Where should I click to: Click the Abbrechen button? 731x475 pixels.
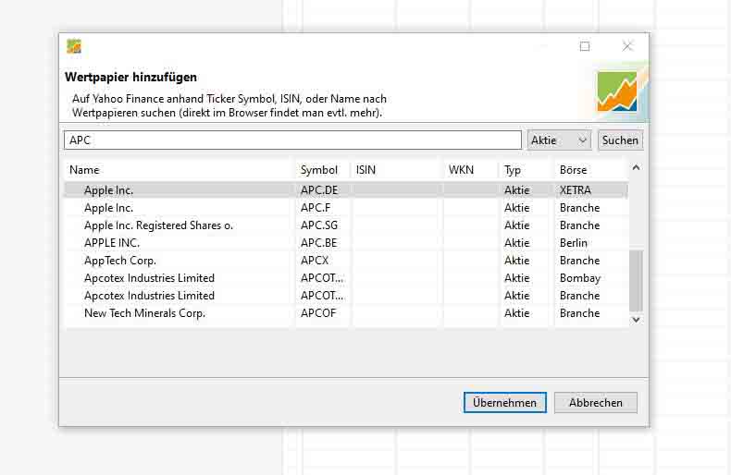pos(595,402)
